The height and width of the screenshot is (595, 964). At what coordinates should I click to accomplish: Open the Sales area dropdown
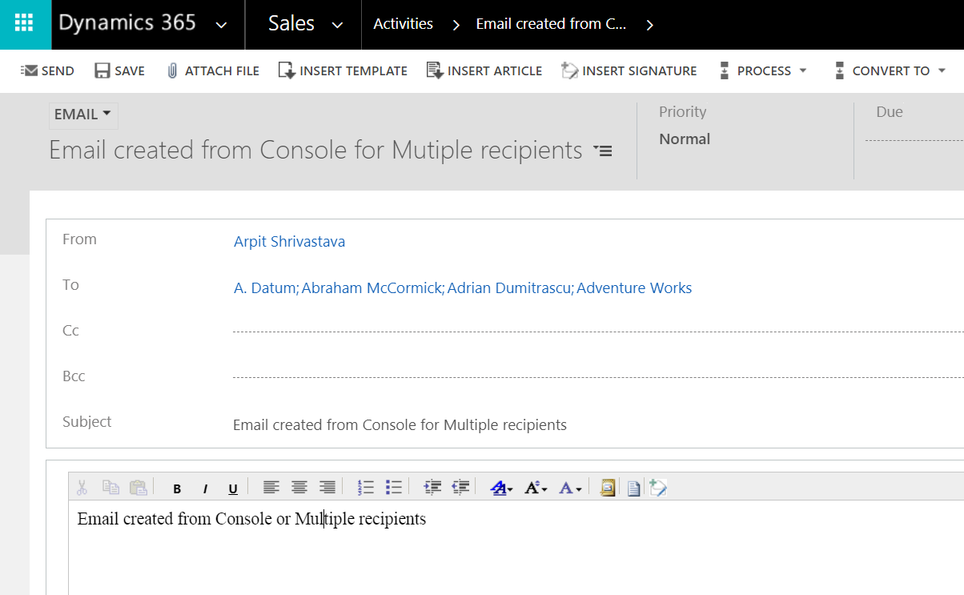click(337, 26)
